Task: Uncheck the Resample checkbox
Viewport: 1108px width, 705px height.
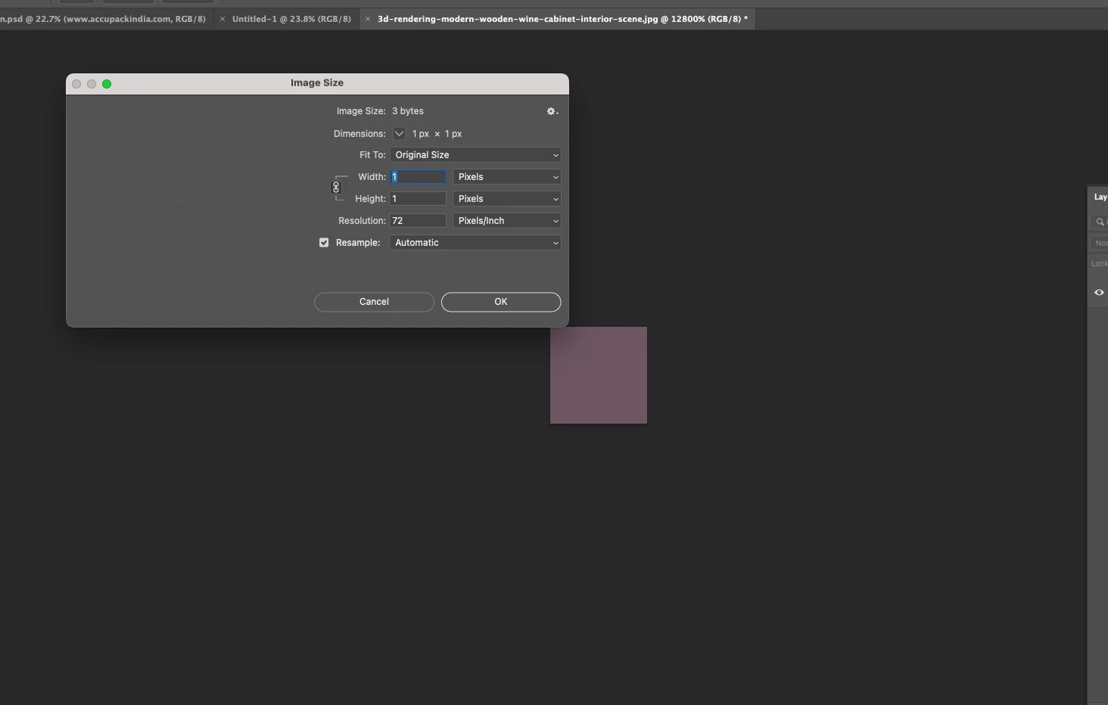Action: (324, 243)
